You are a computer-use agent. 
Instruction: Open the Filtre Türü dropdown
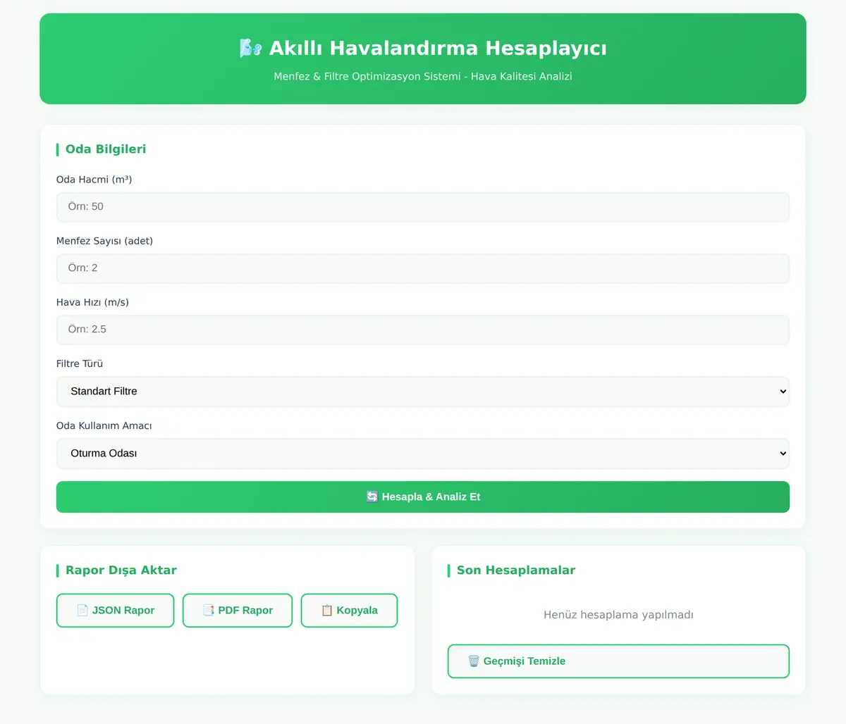423,392
